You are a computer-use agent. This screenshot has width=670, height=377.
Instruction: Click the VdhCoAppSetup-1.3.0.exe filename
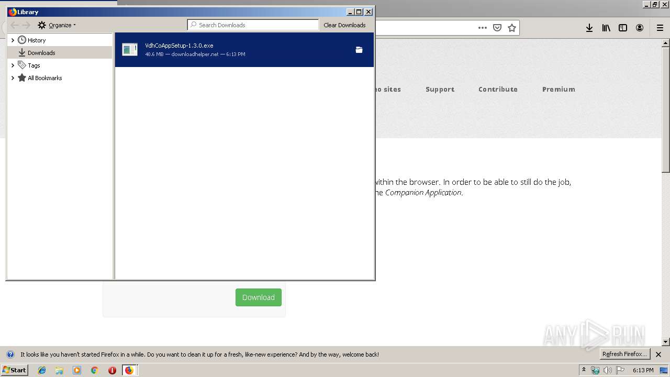tap(179, 46)
